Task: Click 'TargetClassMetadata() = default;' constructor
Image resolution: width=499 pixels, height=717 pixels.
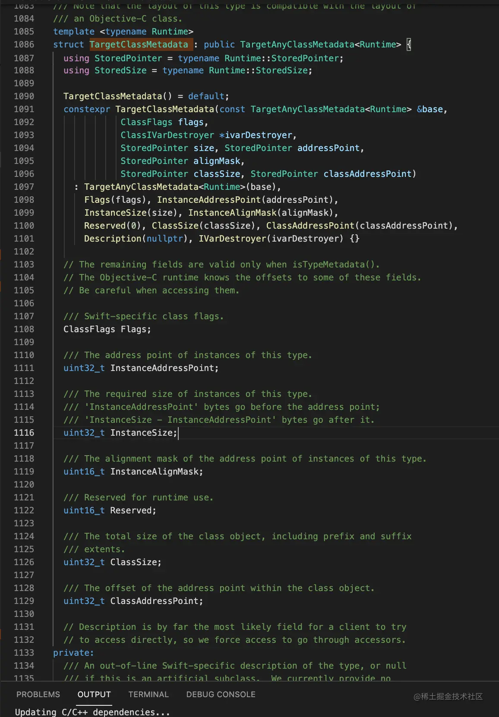Action: 146,96
